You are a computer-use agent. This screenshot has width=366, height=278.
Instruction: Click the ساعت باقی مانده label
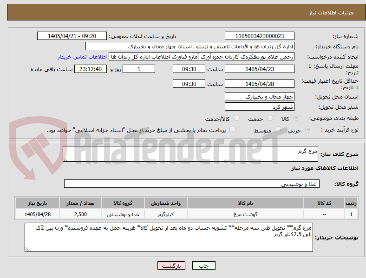[52, 69]
